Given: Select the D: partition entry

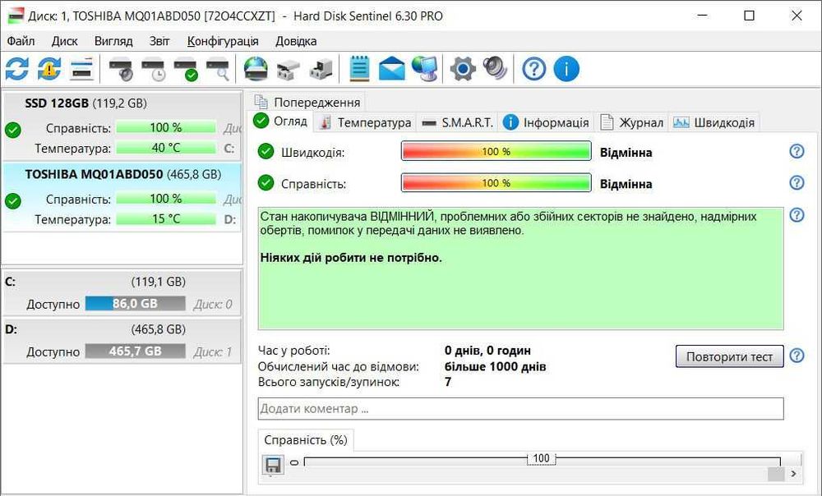Looking at the screenshot, I should coord(122,341).
